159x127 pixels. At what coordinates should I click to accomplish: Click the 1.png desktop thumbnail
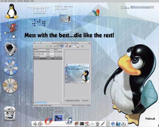(x=65, y=18)
